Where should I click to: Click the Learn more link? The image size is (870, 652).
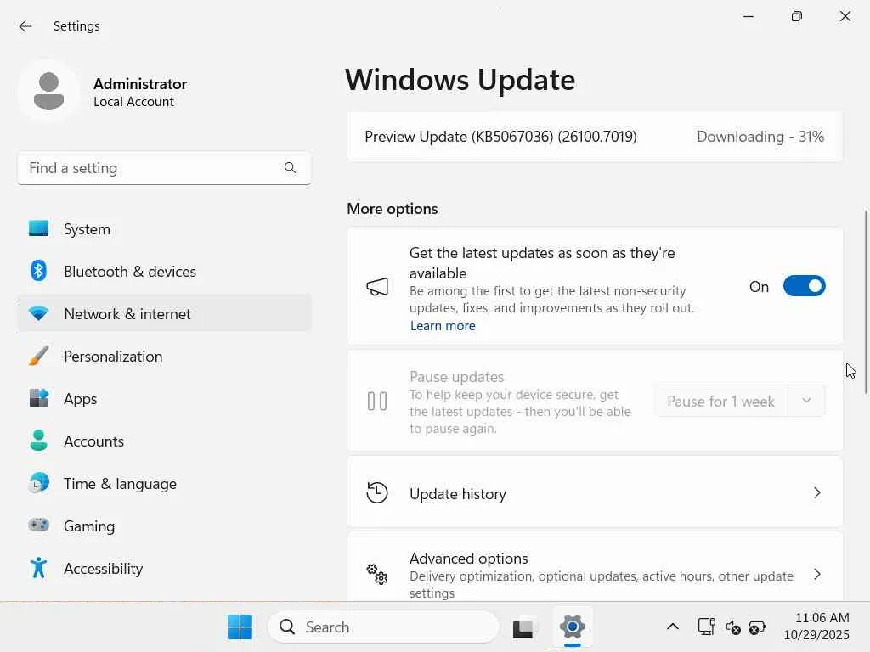(x=443, y=326)
